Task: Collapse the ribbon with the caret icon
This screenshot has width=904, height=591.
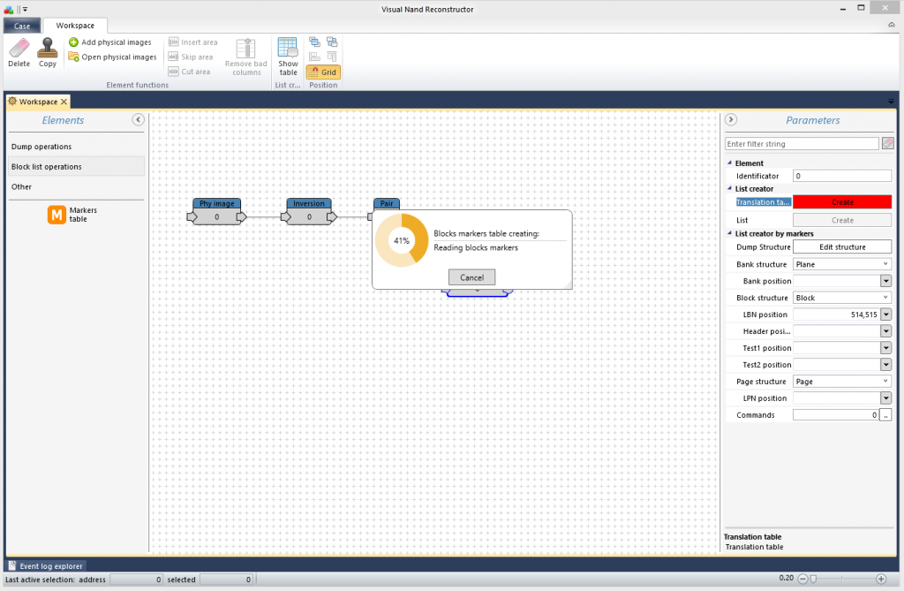Action: coord(892,25)
